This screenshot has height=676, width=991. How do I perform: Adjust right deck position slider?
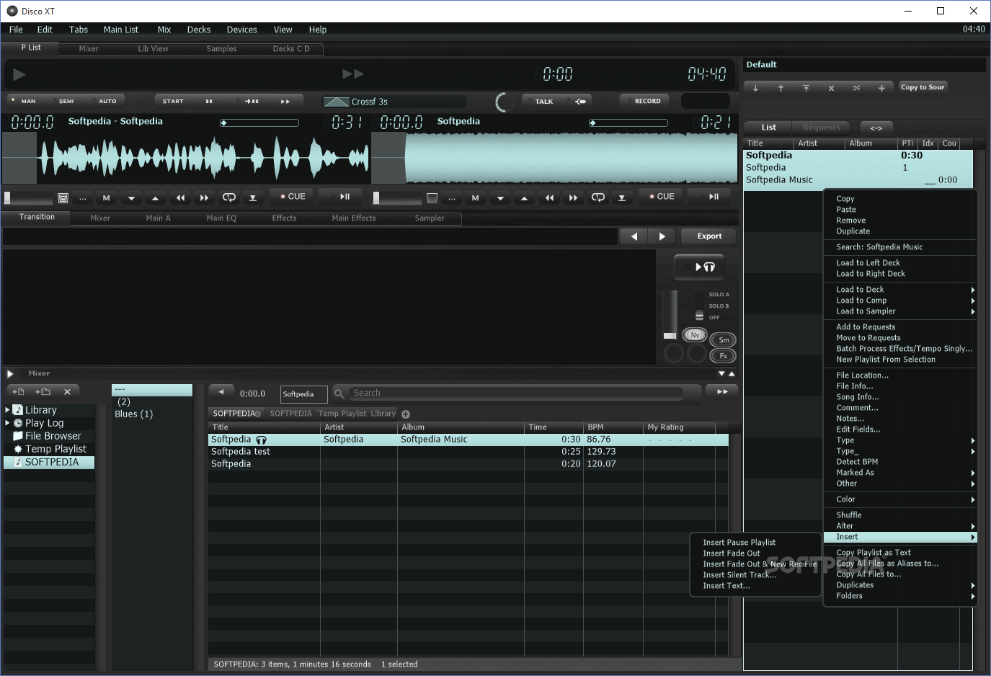pos(628,123)
